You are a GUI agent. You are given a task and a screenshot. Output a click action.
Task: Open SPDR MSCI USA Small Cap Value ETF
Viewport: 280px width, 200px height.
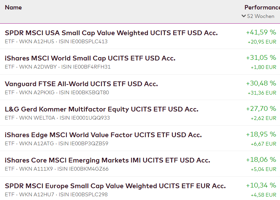pyautogui.click(x=111, y=33)
